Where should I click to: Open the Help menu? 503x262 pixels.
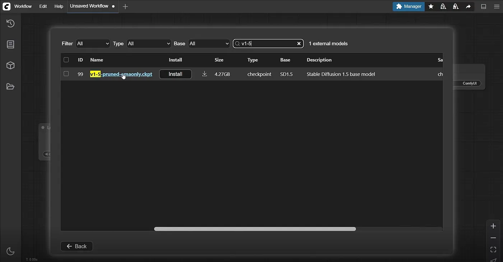(59, 6)
